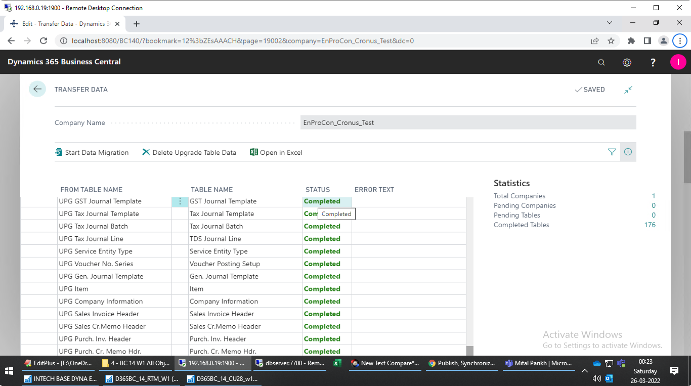
Task: Click the back arrow beside Transfer Data
Action: point(37,89)
